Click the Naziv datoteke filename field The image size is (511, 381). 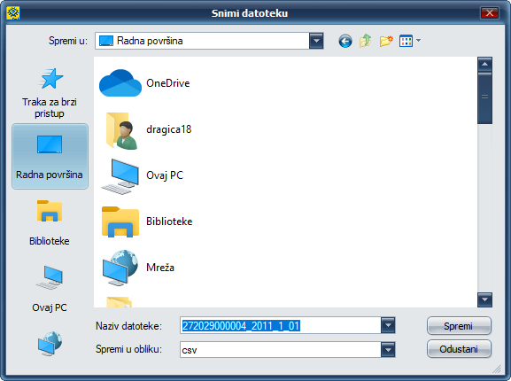[280, 325]
